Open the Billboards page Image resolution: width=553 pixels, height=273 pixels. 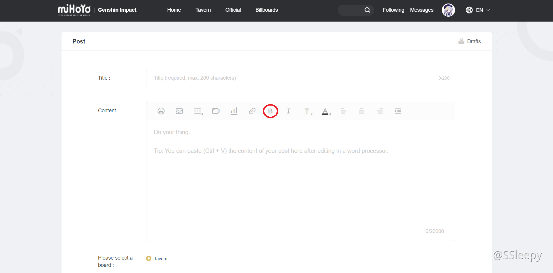pos(266,10)
